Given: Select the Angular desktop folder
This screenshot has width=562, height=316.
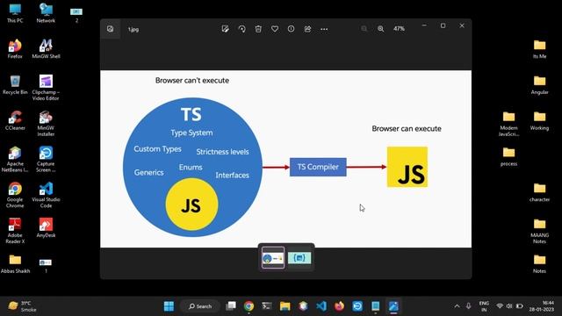Looking at the screenshot, I should 539,85.
